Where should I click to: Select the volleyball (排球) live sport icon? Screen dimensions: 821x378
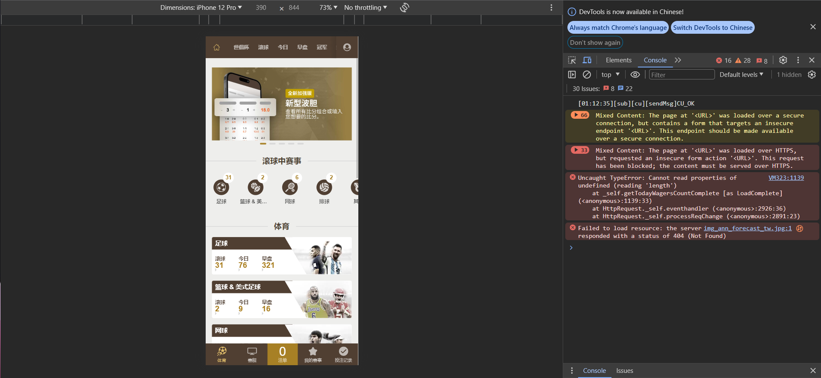tap(324, 188)
